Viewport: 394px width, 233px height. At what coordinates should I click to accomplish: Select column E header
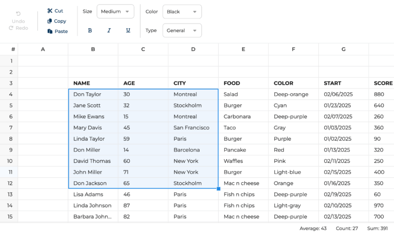243,49
